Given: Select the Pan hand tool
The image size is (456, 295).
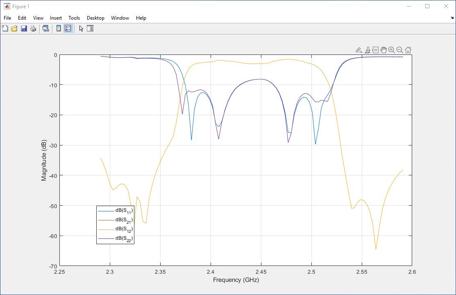Looking at the screenshot, I should click(383, 50).
